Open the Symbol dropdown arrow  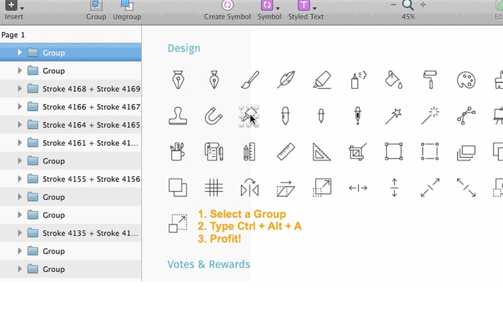coord(278,8)
